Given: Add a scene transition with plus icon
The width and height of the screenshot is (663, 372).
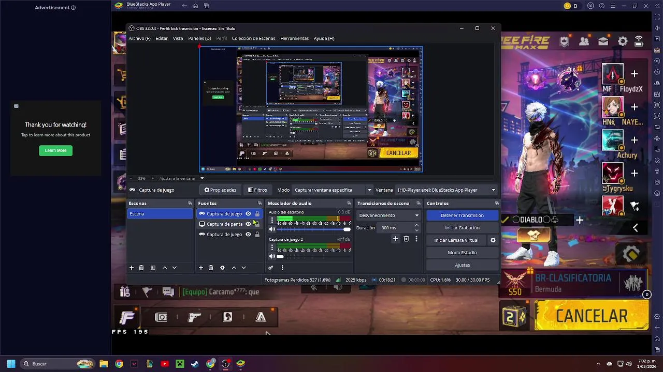Looking at the screenshot, I should coord(396,239).
